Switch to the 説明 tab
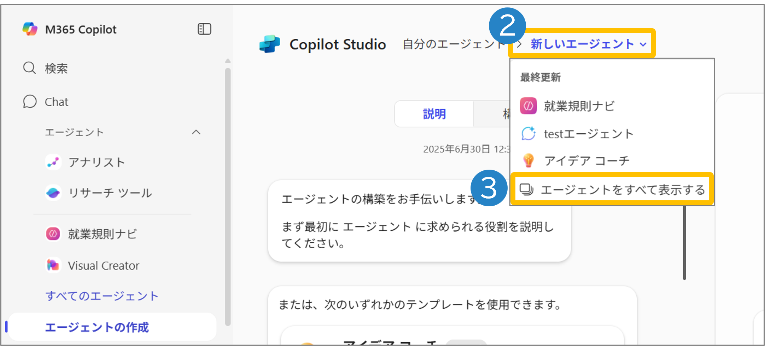 click(434, 114)
